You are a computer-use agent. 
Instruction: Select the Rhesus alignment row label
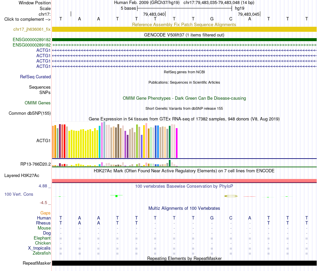(x=43, y=223)
